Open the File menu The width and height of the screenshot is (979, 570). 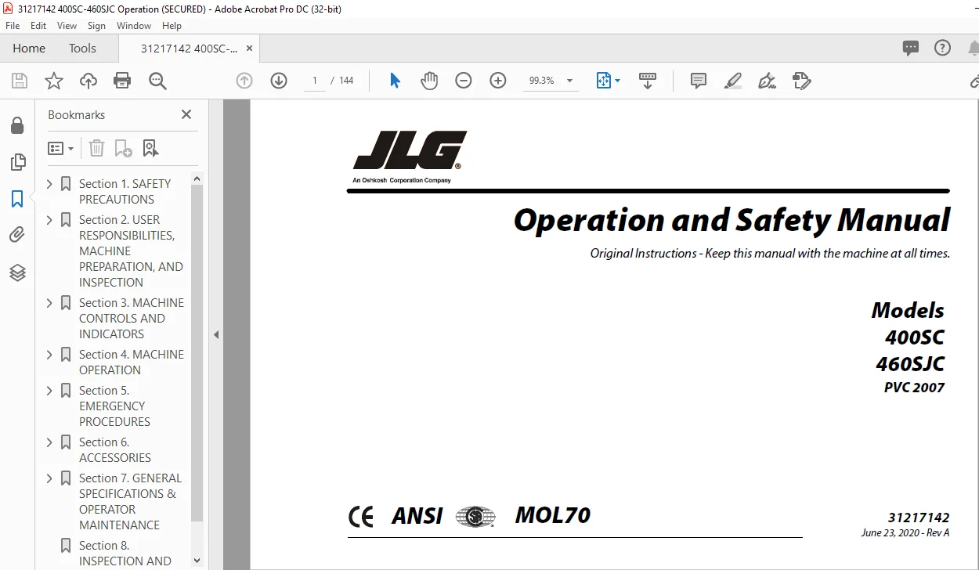[x=13, y=26]
